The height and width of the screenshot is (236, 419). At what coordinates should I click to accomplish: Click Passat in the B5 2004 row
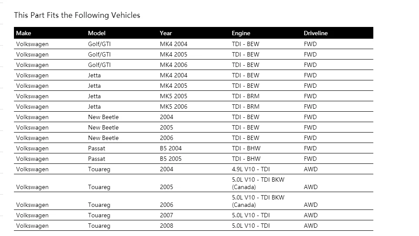97,148
